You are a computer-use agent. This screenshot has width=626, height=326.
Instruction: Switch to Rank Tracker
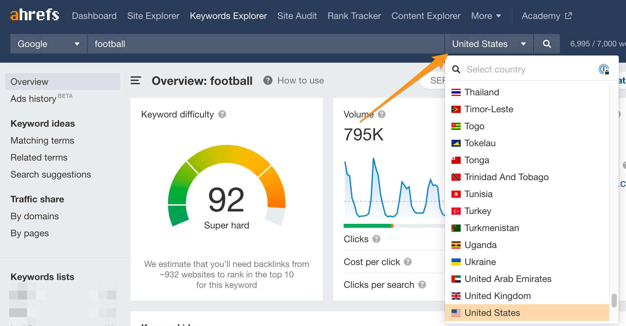(x=354, y=16)
